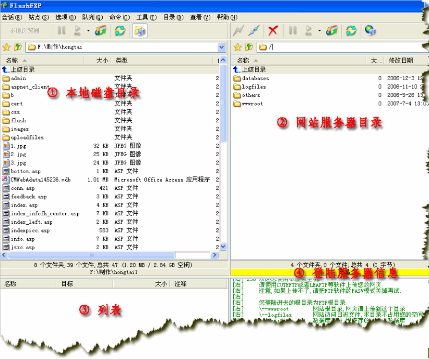Toggle the highlighted browser switch icon
The height and width of the screenshot is (359, 429).
tap(140, 31)
